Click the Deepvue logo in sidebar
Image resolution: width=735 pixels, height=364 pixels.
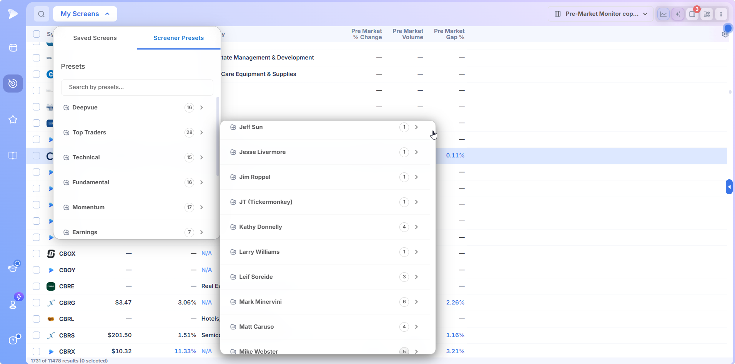(x=13, y=14)
